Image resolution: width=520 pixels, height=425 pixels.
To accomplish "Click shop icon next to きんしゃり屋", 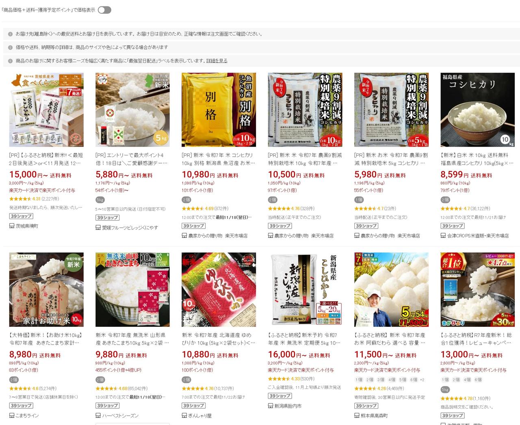I will 184,415.
